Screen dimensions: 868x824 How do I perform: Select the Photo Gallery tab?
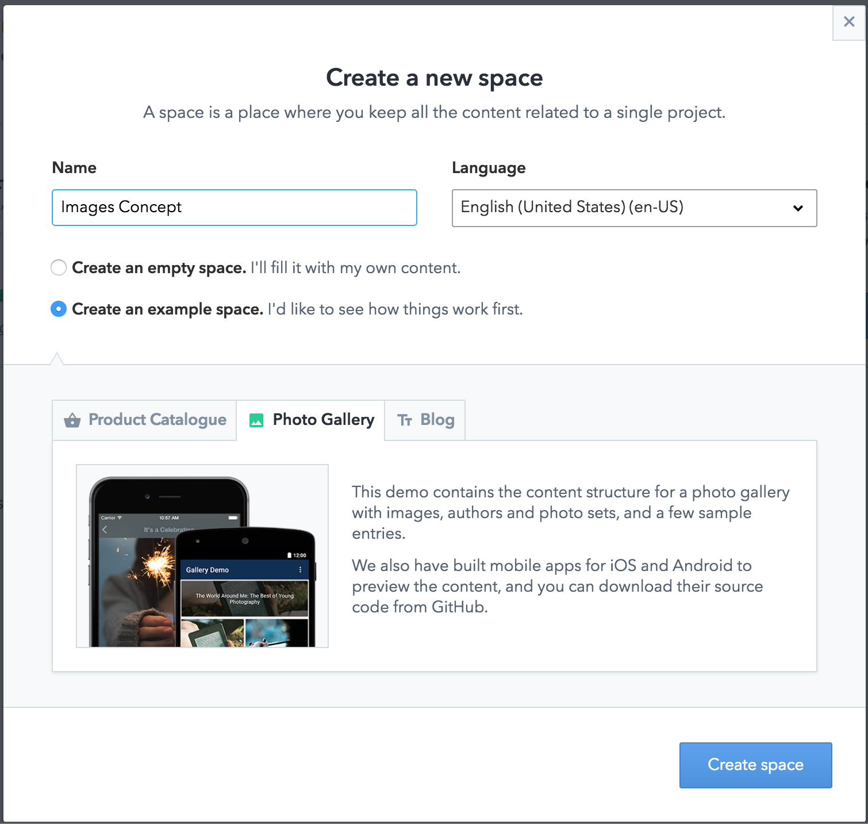310,420
